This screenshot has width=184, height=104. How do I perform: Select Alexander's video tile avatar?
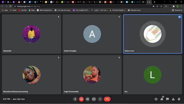[x=31, y=34]
